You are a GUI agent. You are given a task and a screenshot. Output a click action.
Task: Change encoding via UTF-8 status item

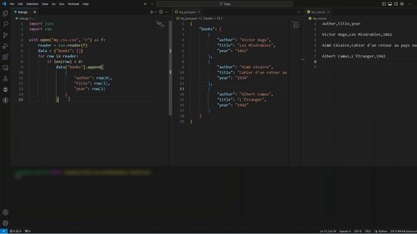click(358, 231)
